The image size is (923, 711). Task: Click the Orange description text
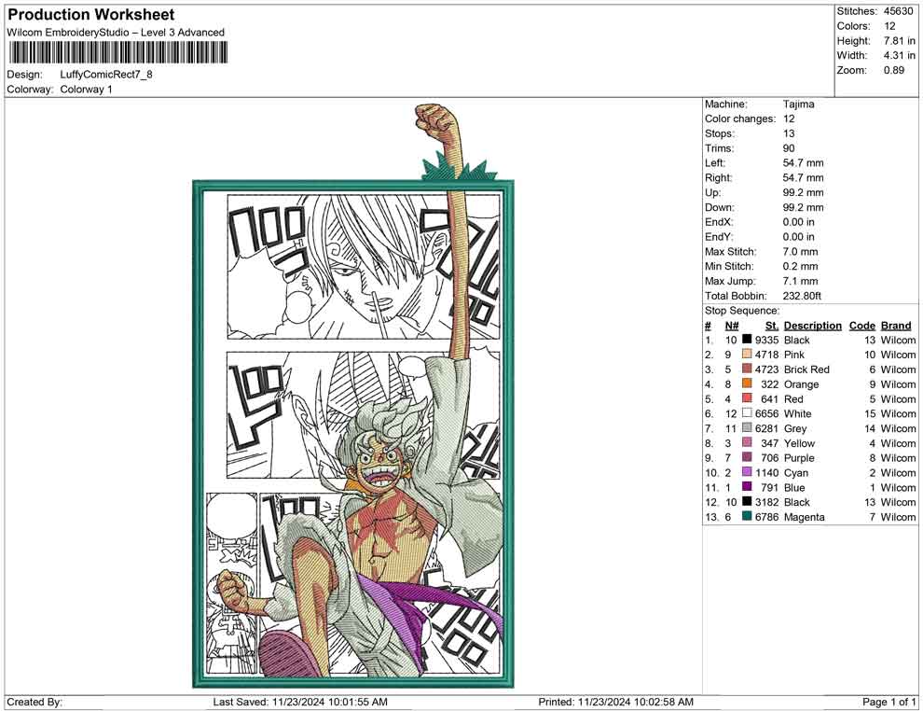point(801,384)
